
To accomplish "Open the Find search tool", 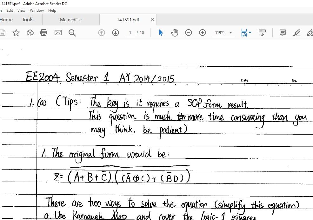I will (72, 32).
